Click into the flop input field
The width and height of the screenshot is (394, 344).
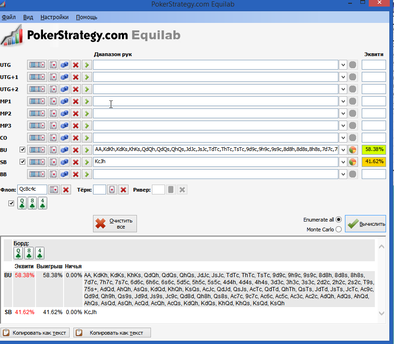pyautogui.click(x=32, y=189)
